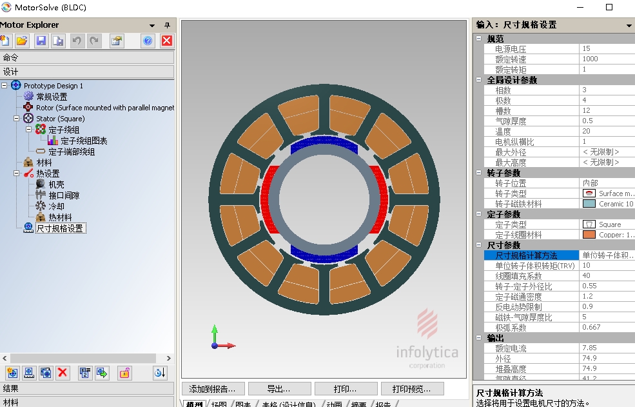635x407 pixels.
Task: Click the horizontal scrollbar in Motor Explorer tree
Action: [83, 359]
